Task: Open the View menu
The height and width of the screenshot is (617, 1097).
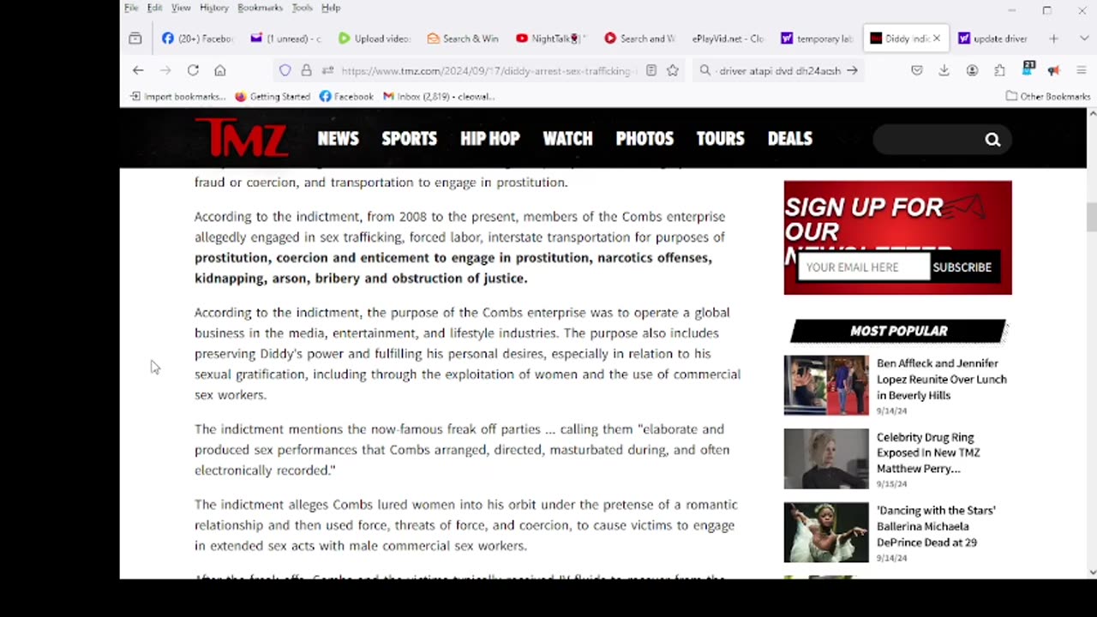Action: click(x=181, y=8)
